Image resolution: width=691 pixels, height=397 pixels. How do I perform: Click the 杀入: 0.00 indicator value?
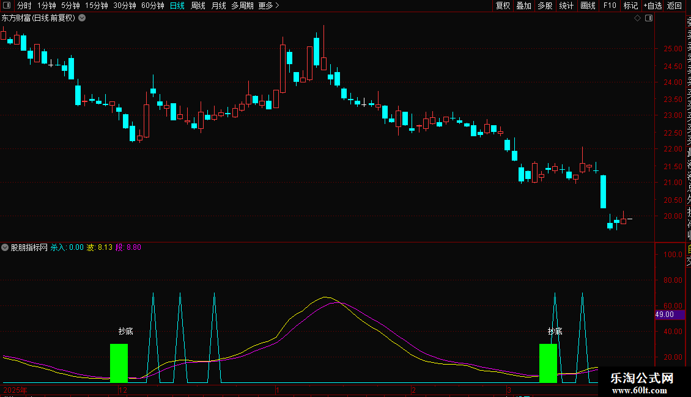[67, 247]
